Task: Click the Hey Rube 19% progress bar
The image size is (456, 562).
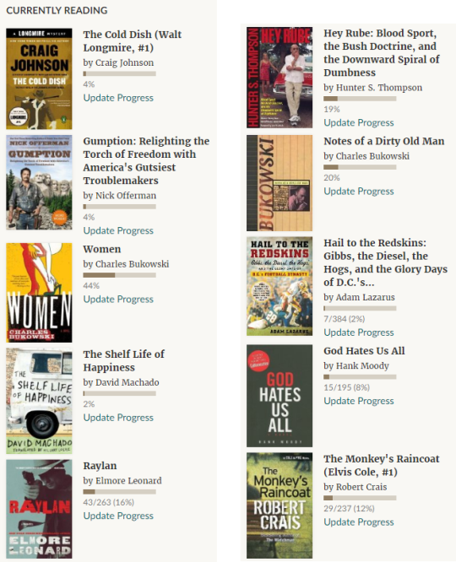Action: pos(360,99)
